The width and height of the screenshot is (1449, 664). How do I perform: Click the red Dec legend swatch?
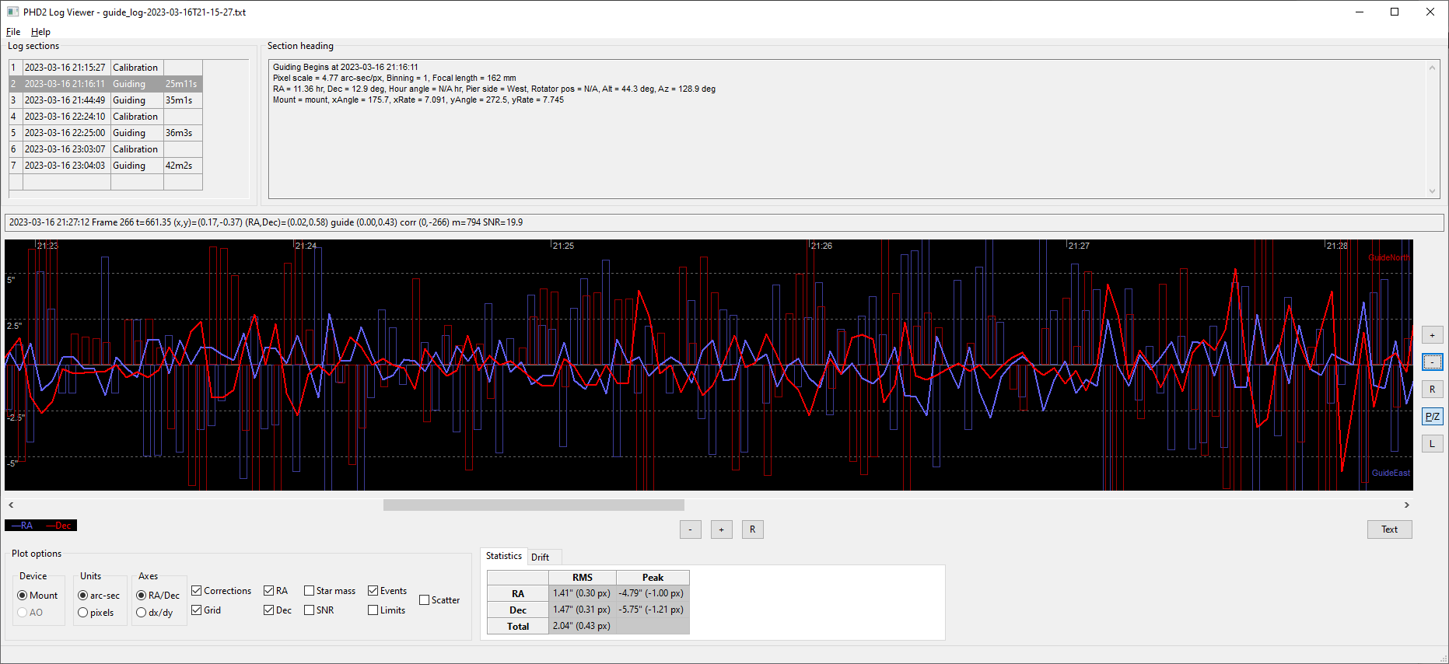58,526
